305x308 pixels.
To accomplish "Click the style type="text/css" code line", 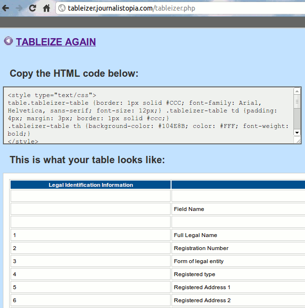I will click(x=52, y=95).
